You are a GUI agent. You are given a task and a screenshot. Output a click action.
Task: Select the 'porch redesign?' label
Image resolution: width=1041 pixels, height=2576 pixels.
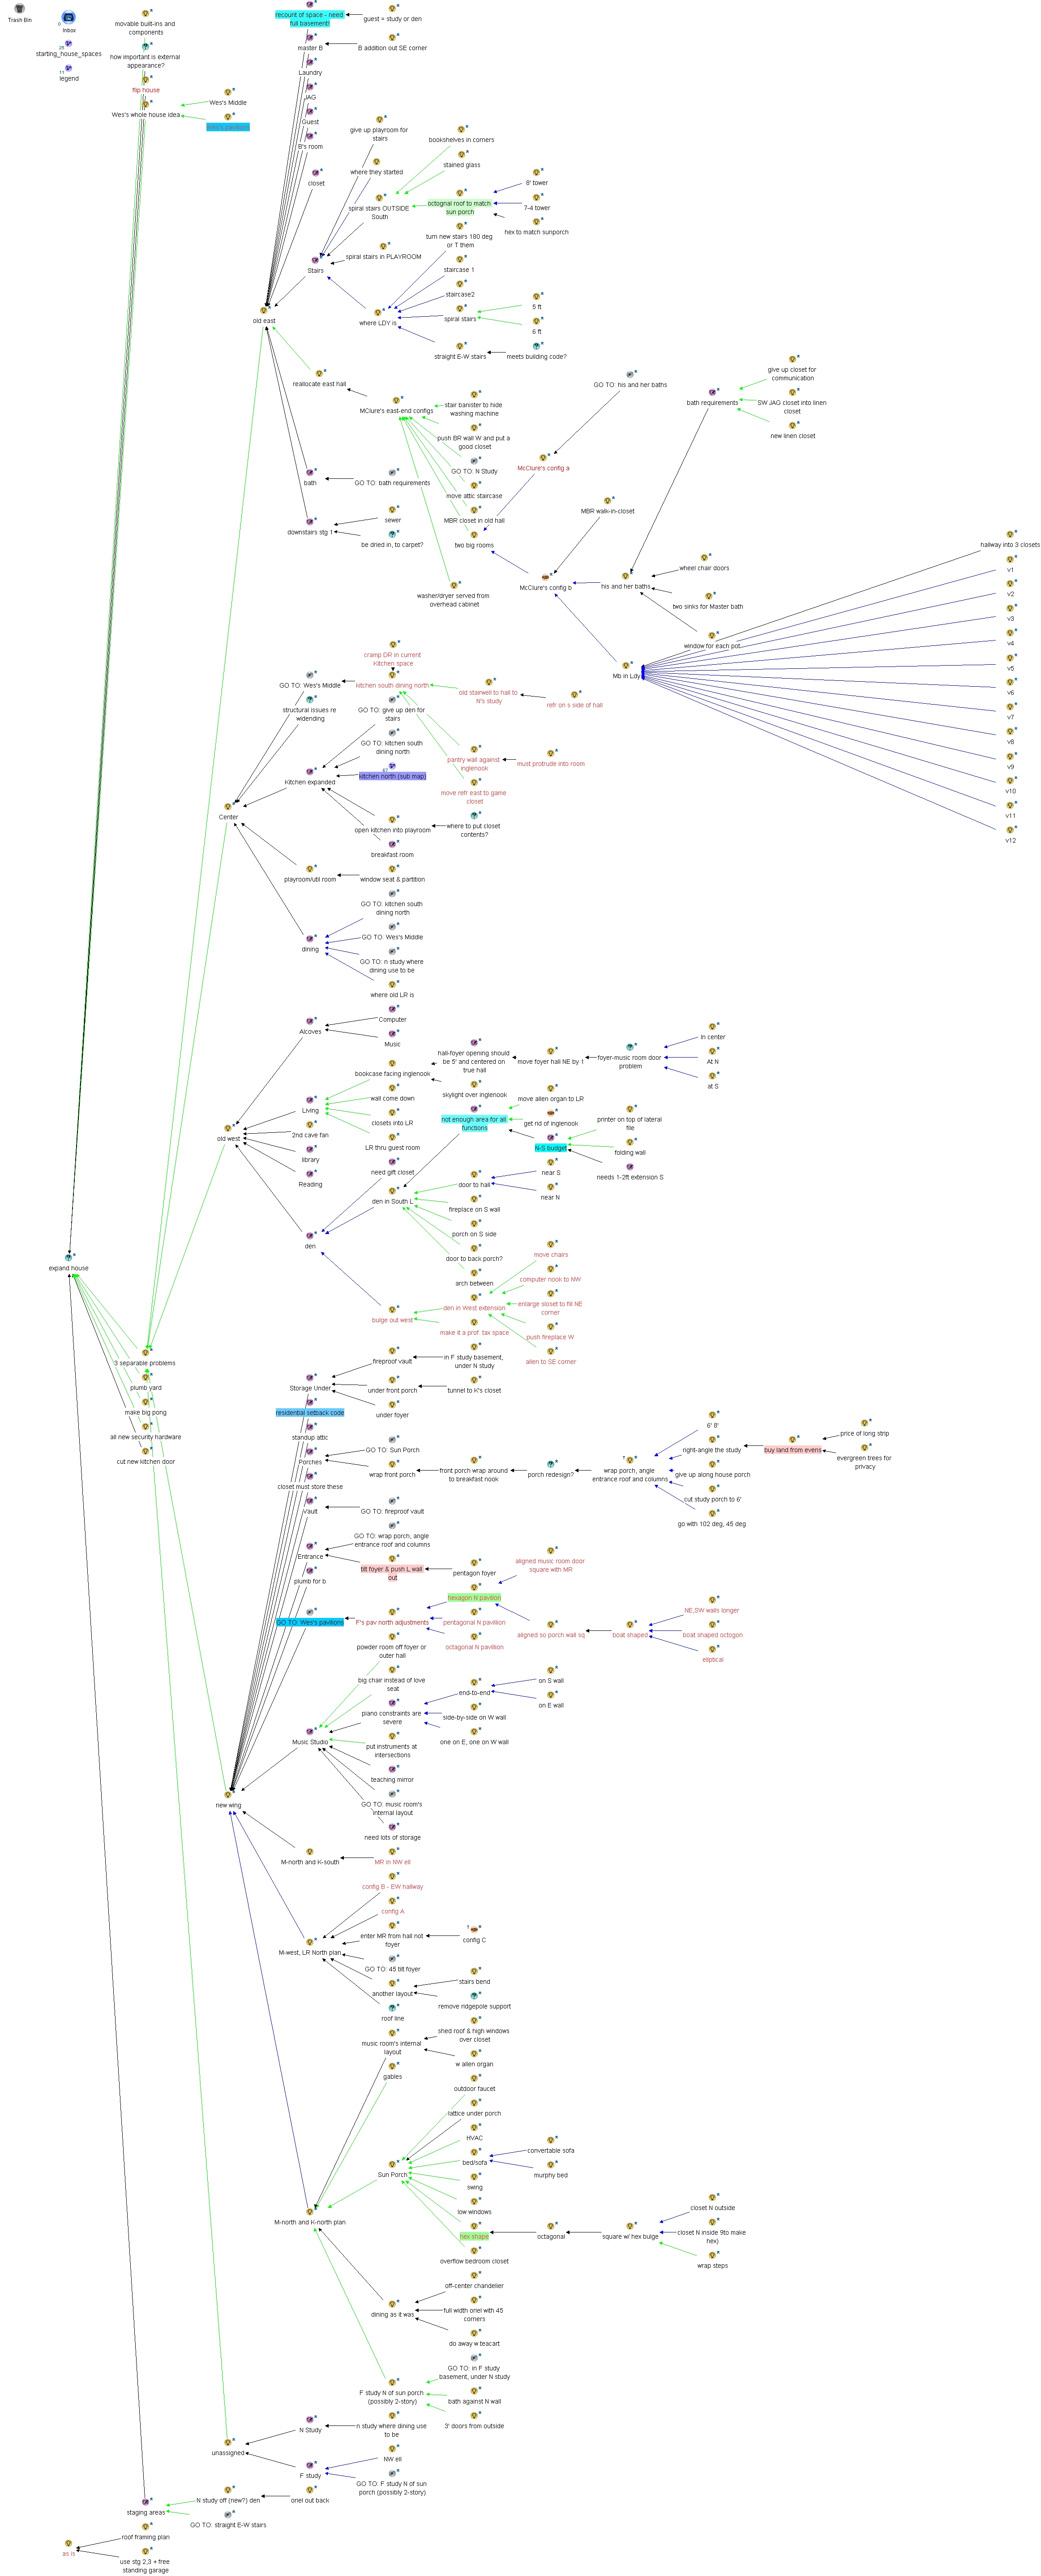tap(551, 1475)
